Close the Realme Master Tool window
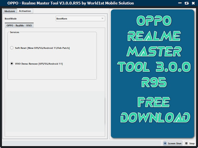 pyautogui.click(x=193, y=3)
